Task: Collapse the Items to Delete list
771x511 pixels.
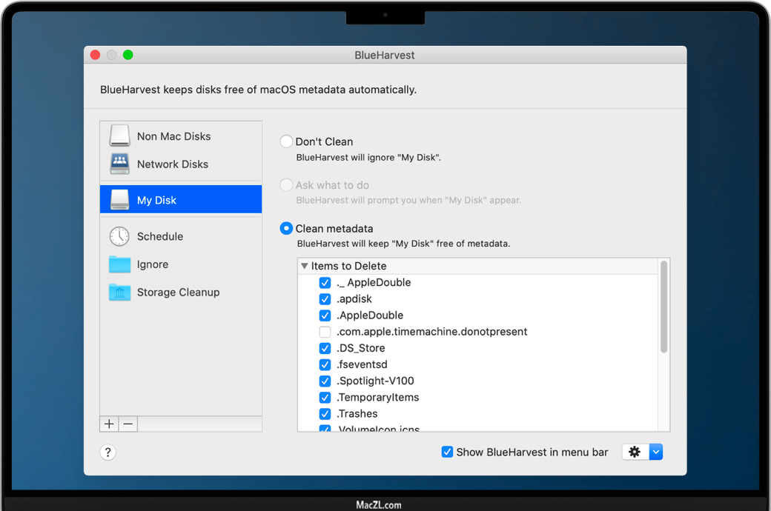Action: 304,266
